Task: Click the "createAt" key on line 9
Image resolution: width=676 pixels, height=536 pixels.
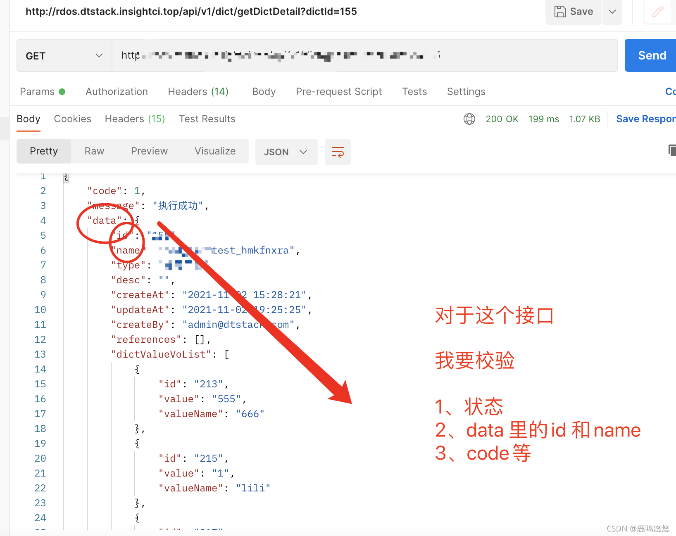Action: (140, 295)
